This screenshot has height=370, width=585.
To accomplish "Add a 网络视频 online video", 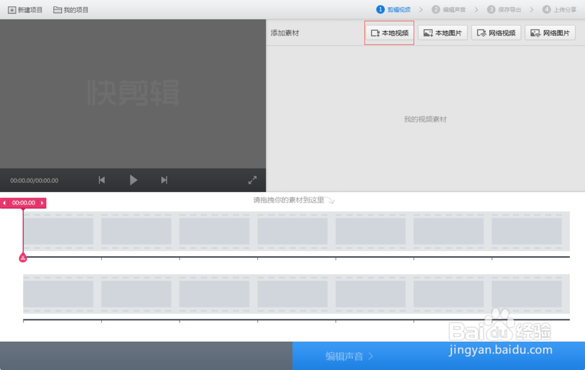I will coord(496,33).
